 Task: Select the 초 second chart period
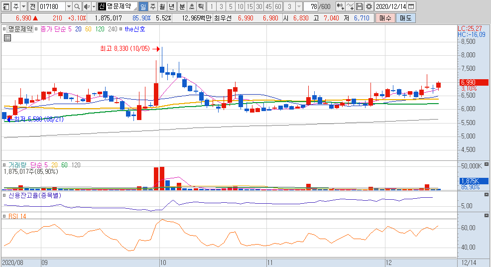point(192,6)
